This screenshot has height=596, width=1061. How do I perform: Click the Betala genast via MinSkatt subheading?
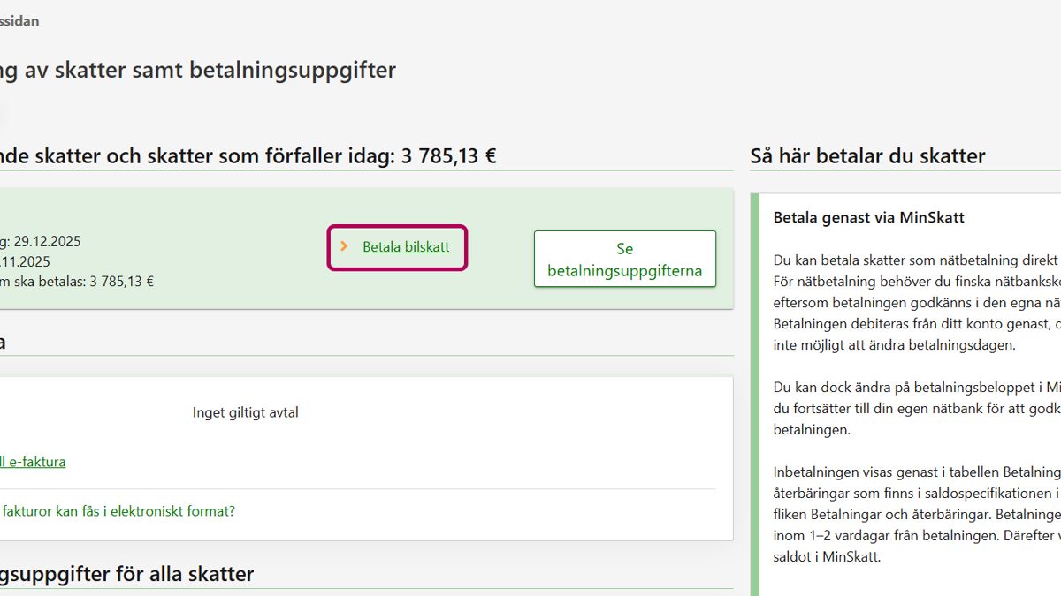click(868, 217)
